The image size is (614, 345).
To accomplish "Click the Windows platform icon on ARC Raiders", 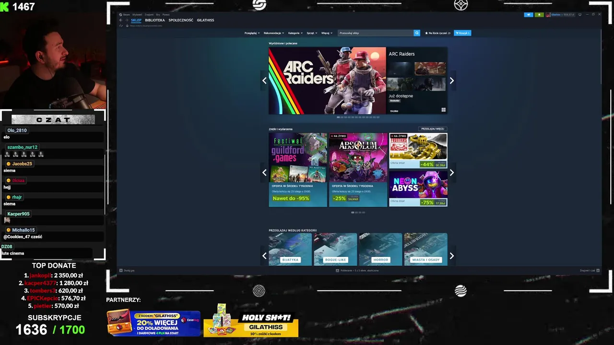I will pos(443,110).
